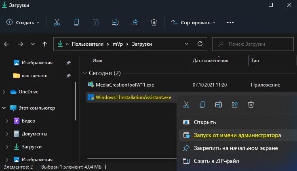Select Этот компьютер in the navigation pane
297x171 pixels.
click(x=37, y=108)
